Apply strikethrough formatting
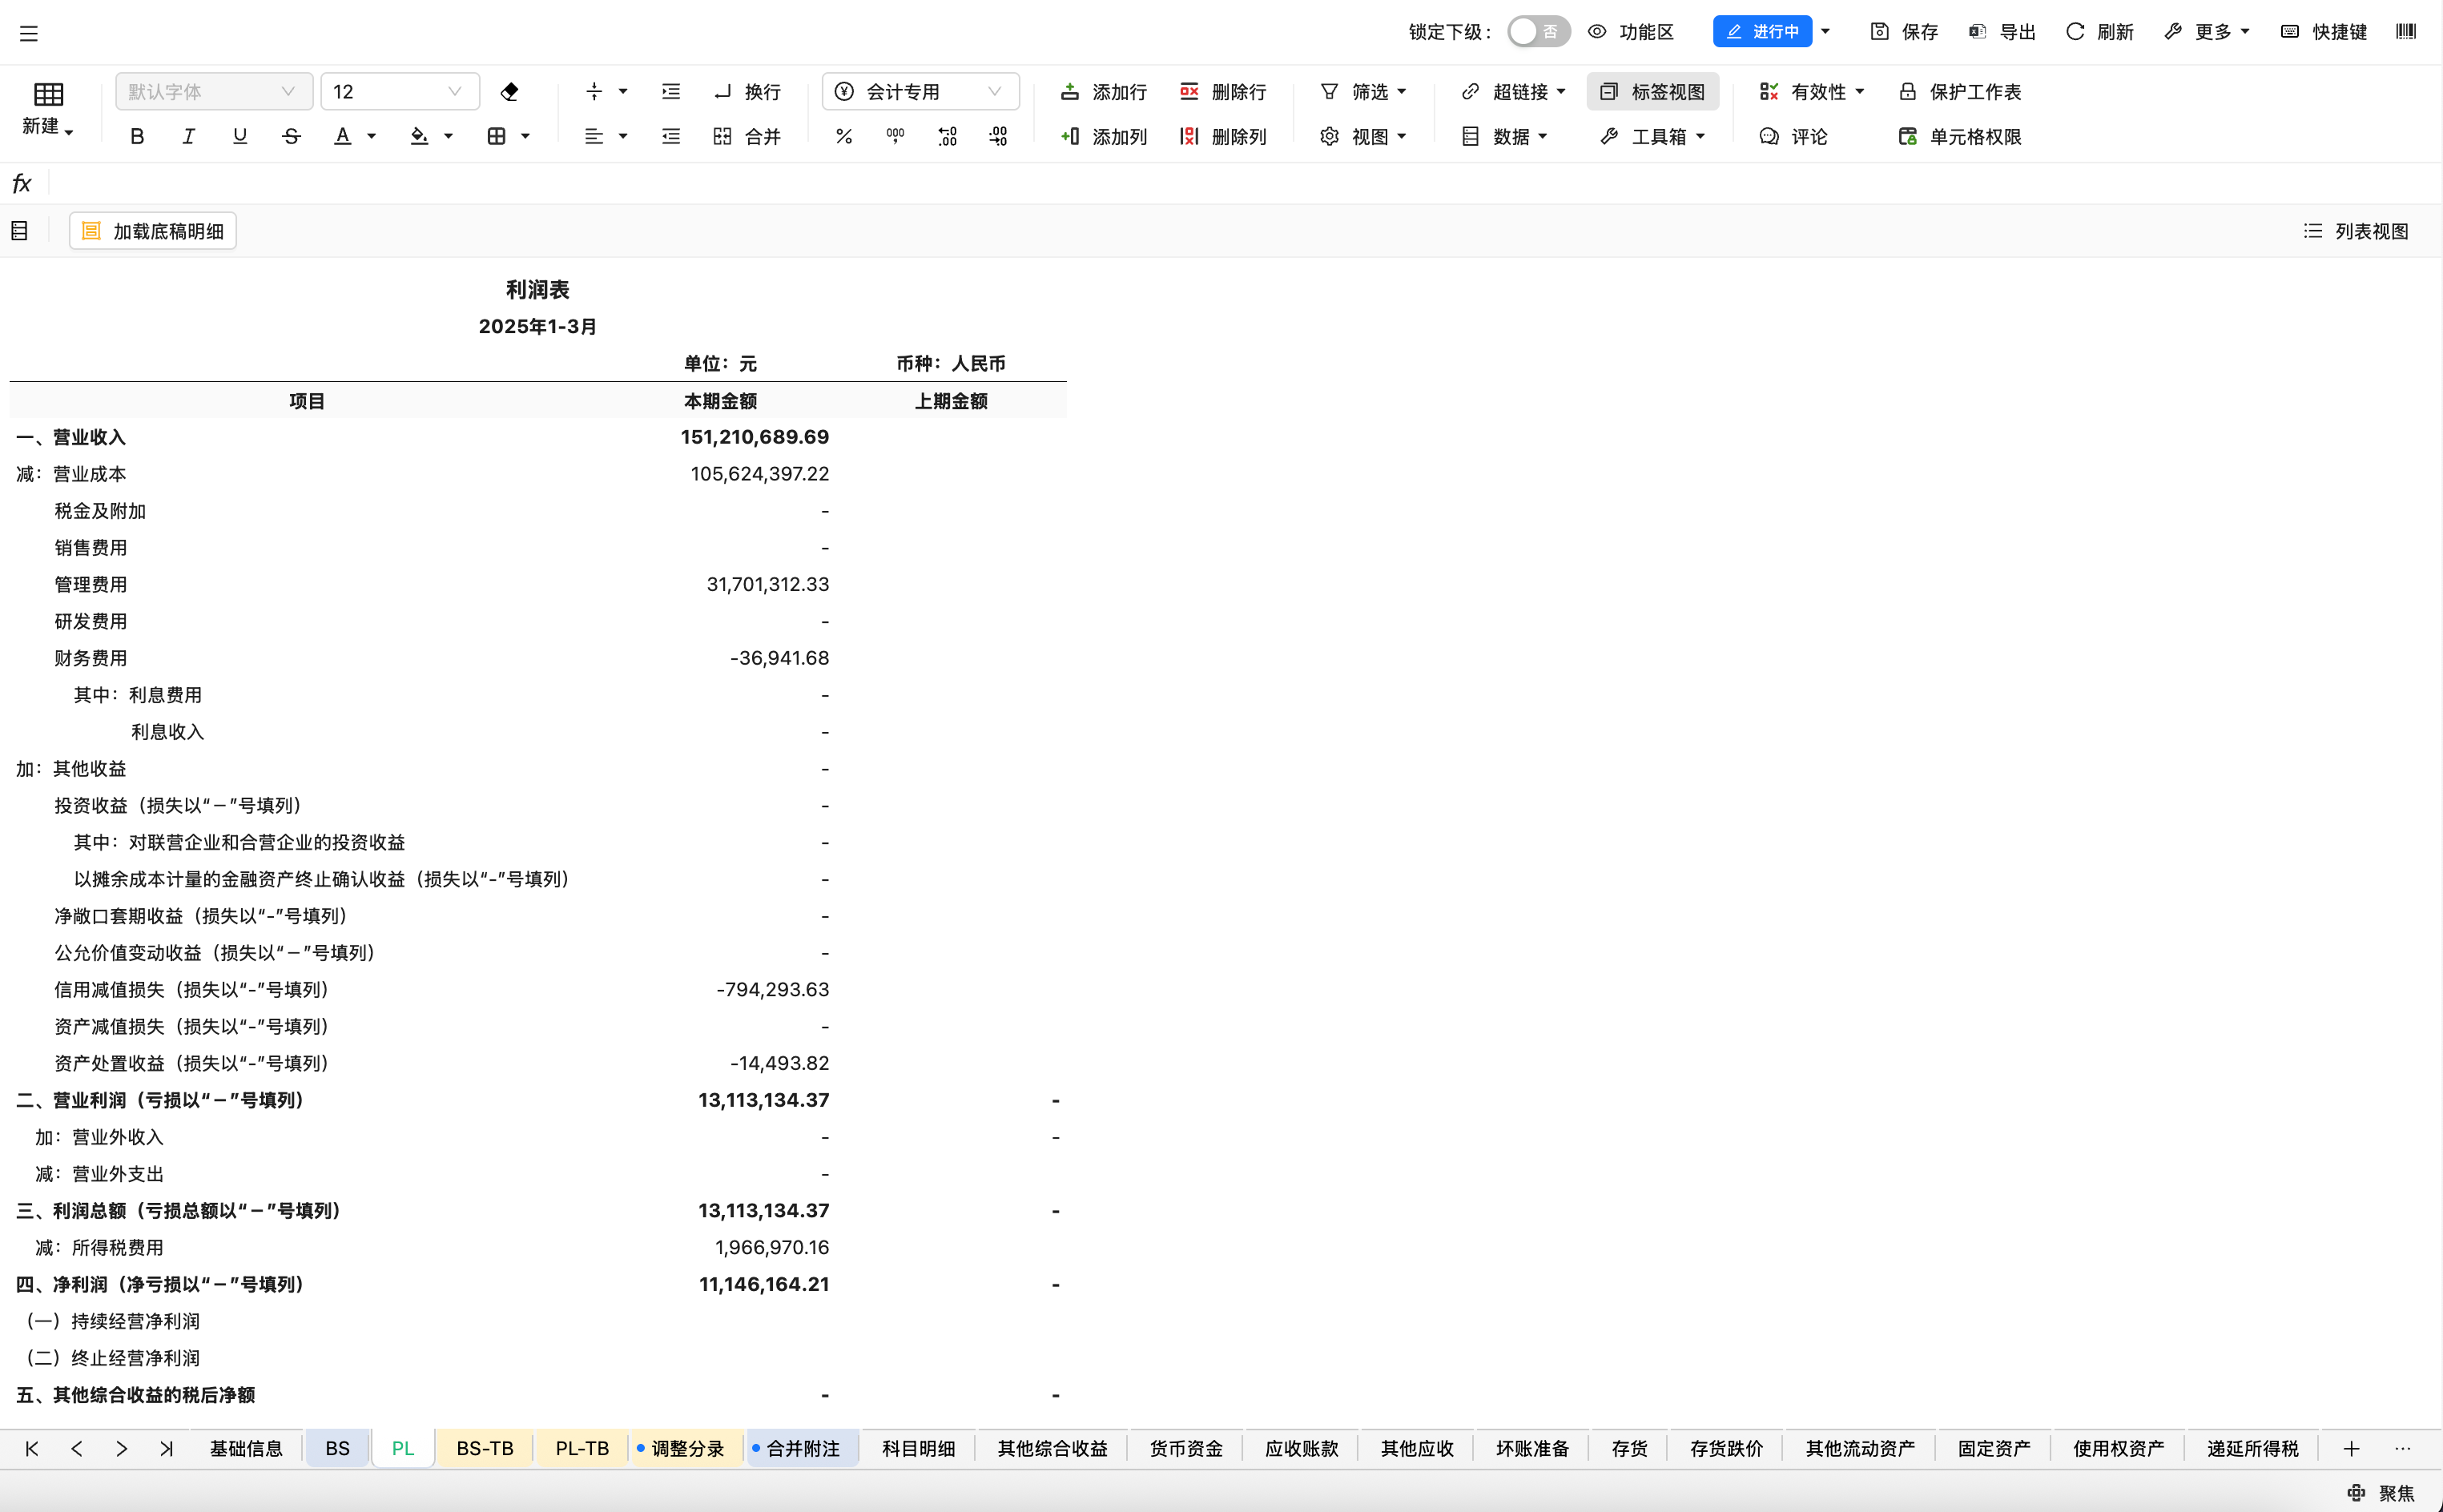This screenshot has height=1512, width=2443. (x=291, y=137)
